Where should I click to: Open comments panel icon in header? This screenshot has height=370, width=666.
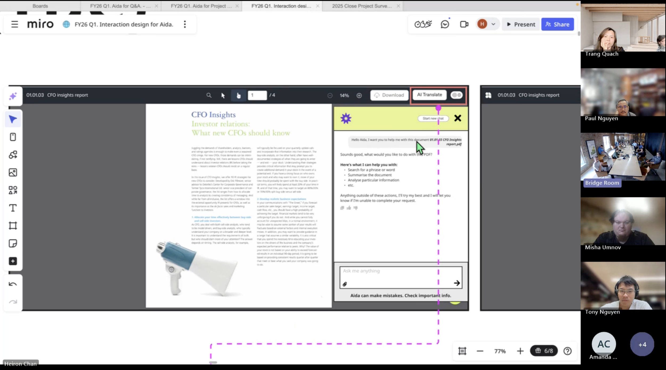pyautogui.click(x=445, y=24)
